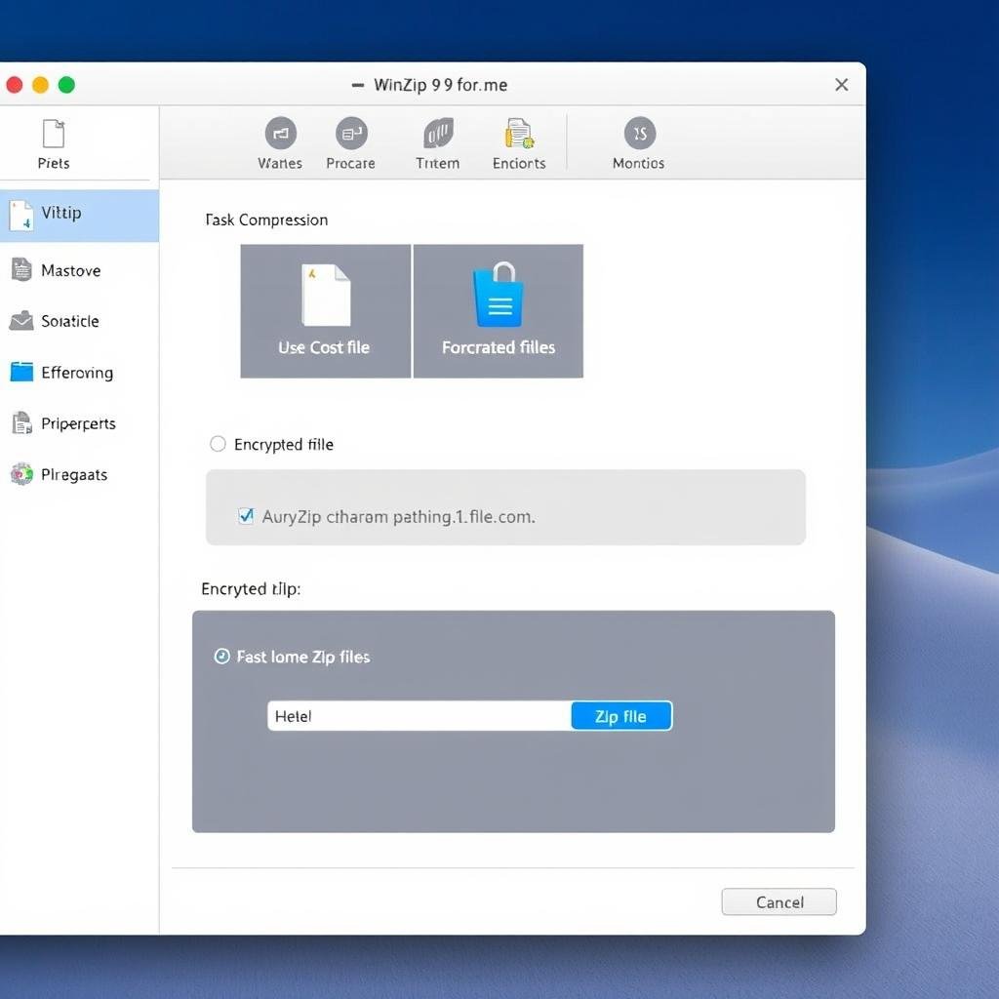The height and width of the screenshot is (999, 999).
Task: Open the Piets file icon
Action: (54, 134)
